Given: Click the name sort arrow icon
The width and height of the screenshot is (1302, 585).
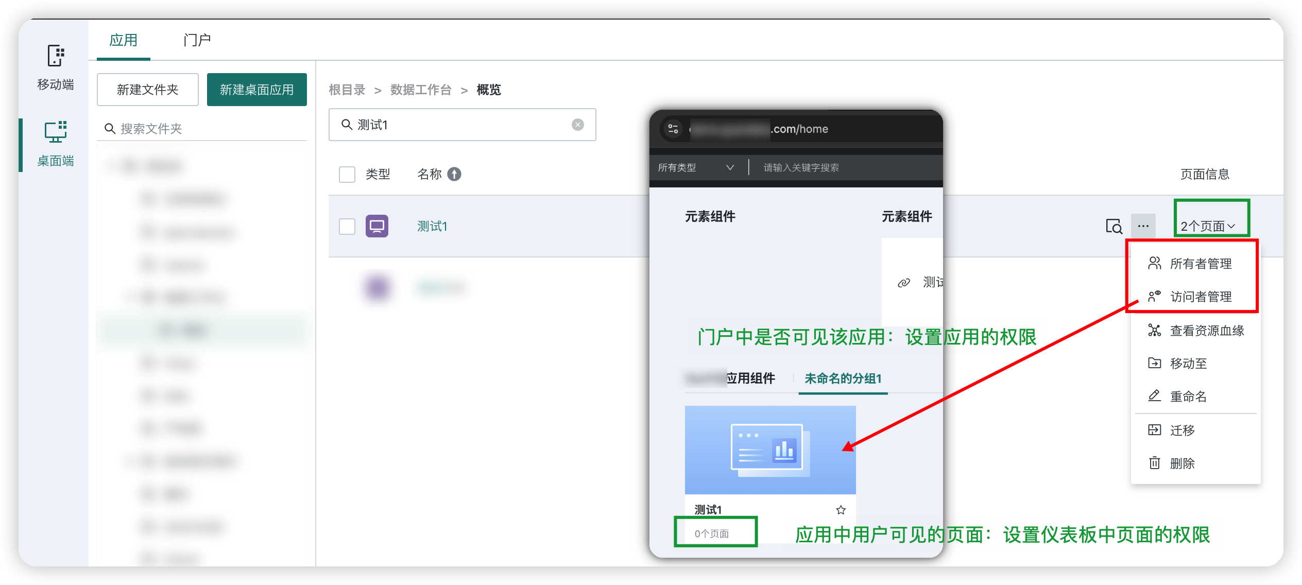Looking at the screenshot, I should 454,174.
